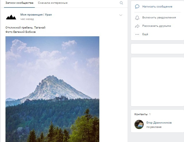Screen dimensions: 184x142
Task: Open the wall search magnifier icon
Action: click(x=121, y=3)
